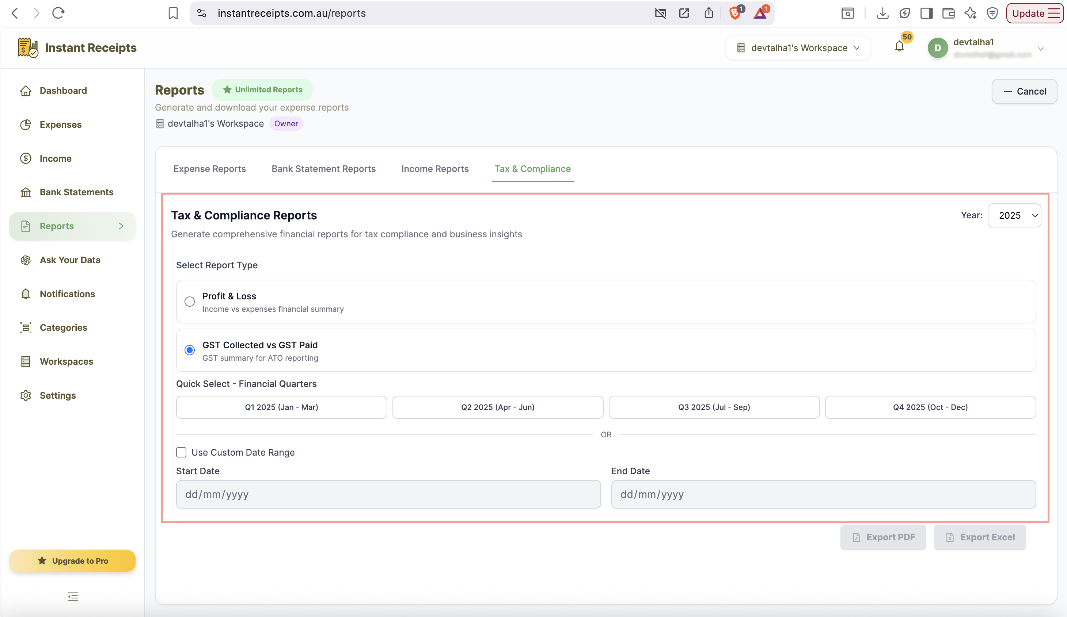
Task: Select Profit & Loss radio button
Action: pos(190,301)
